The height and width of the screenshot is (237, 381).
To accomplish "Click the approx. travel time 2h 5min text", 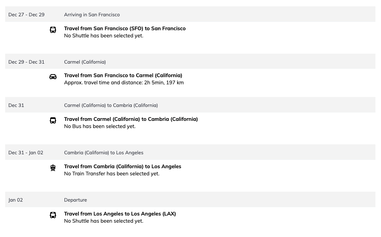I will [x=124, y=82].
